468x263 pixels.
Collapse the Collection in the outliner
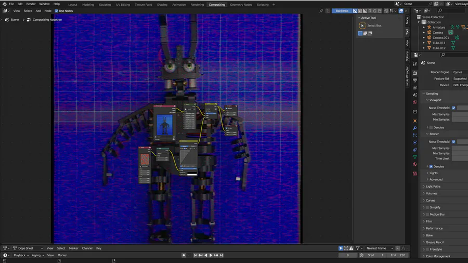(419, 22)
